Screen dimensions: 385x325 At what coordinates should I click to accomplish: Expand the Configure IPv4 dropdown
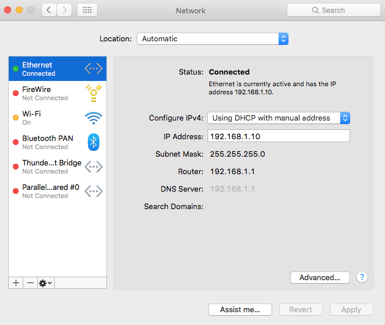tap(279, 118)
